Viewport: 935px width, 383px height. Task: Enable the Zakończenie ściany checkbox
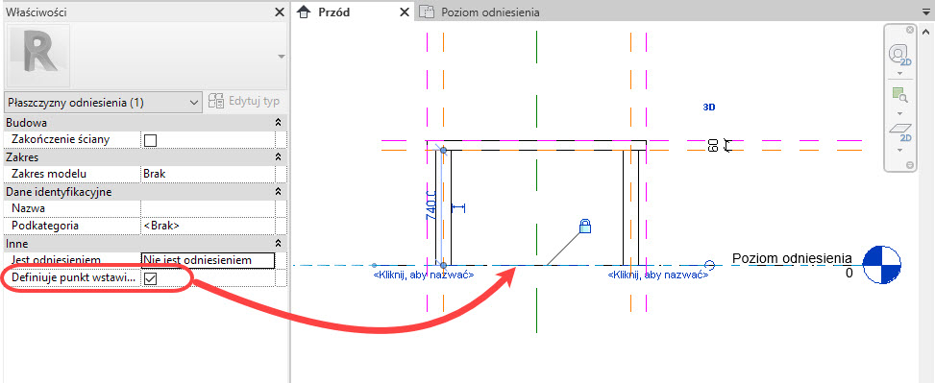pos(150,140)
